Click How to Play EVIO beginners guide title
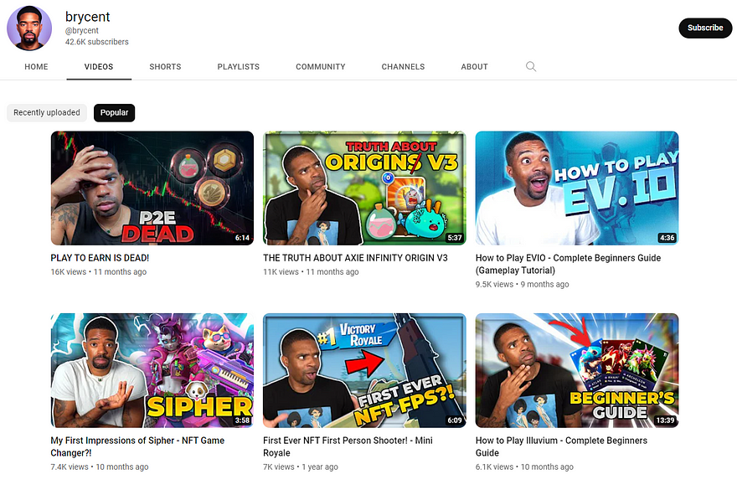Image resolution: width=737 pixels, height=495 pixels. pos(569,264)
